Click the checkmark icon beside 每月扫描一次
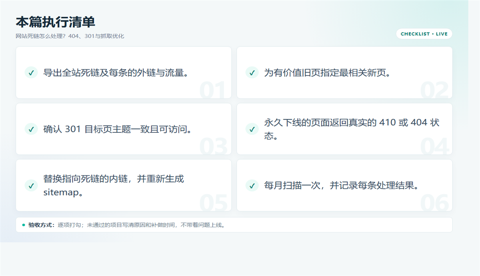The image size is (480, 276). click(252, 185)
